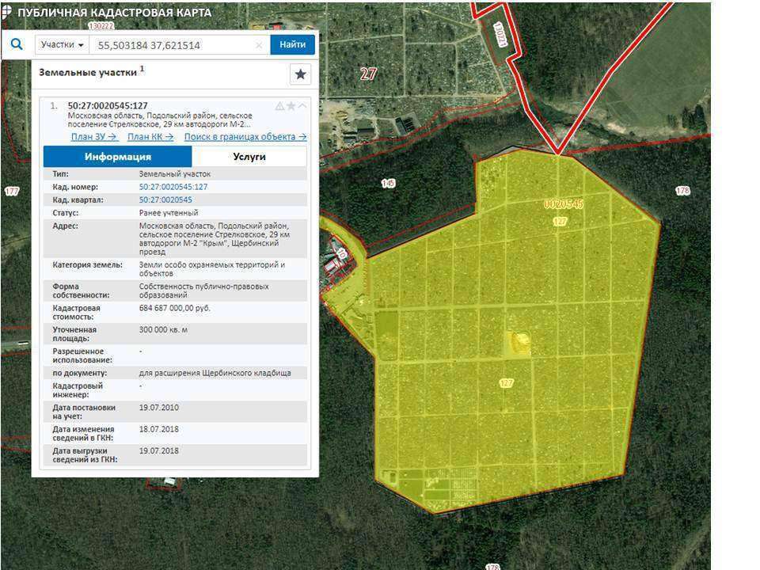Click the Земельные участки results header
Image resolution: width=760 pixels, height=570 pixels.
point(88,72)
